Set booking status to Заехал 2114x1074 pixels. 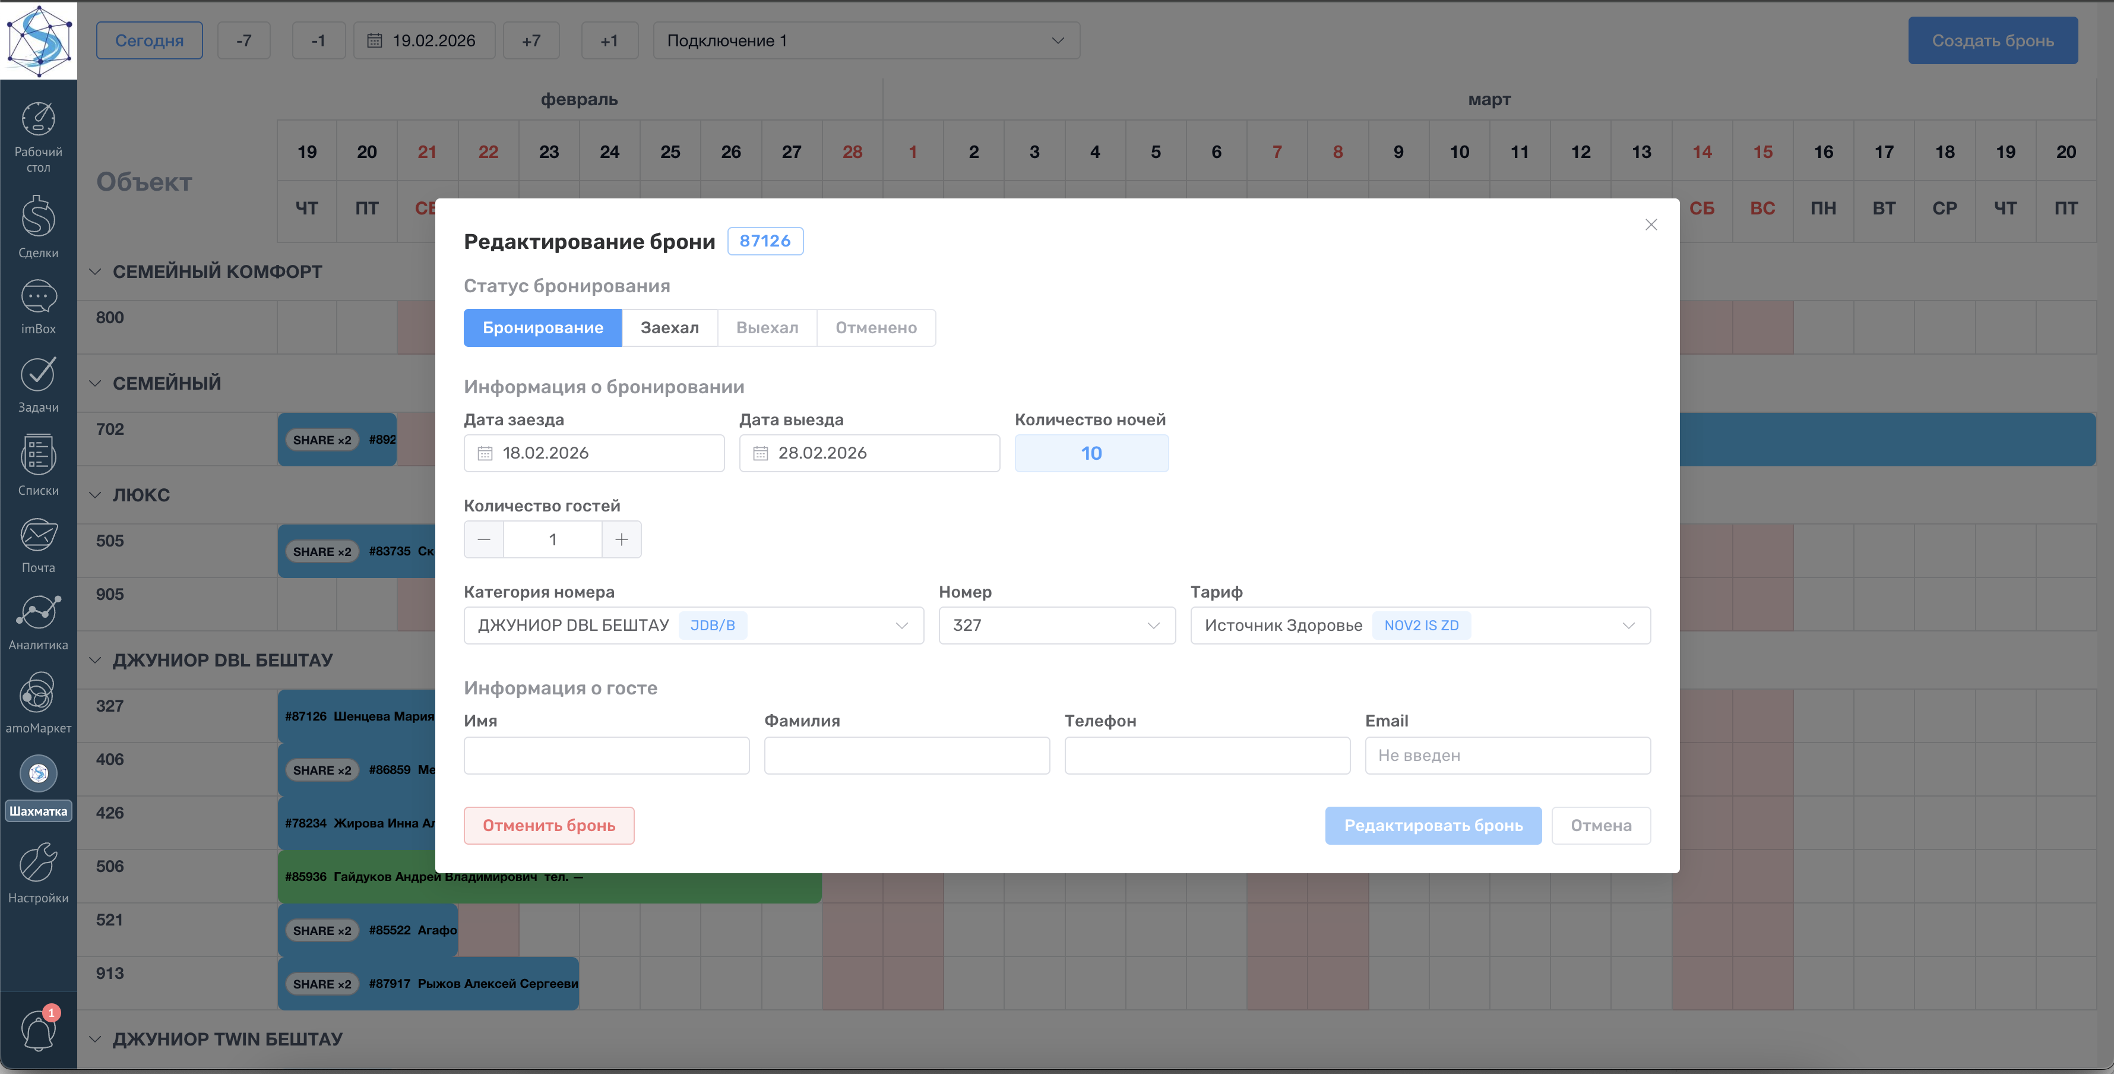tap(669, 328)
